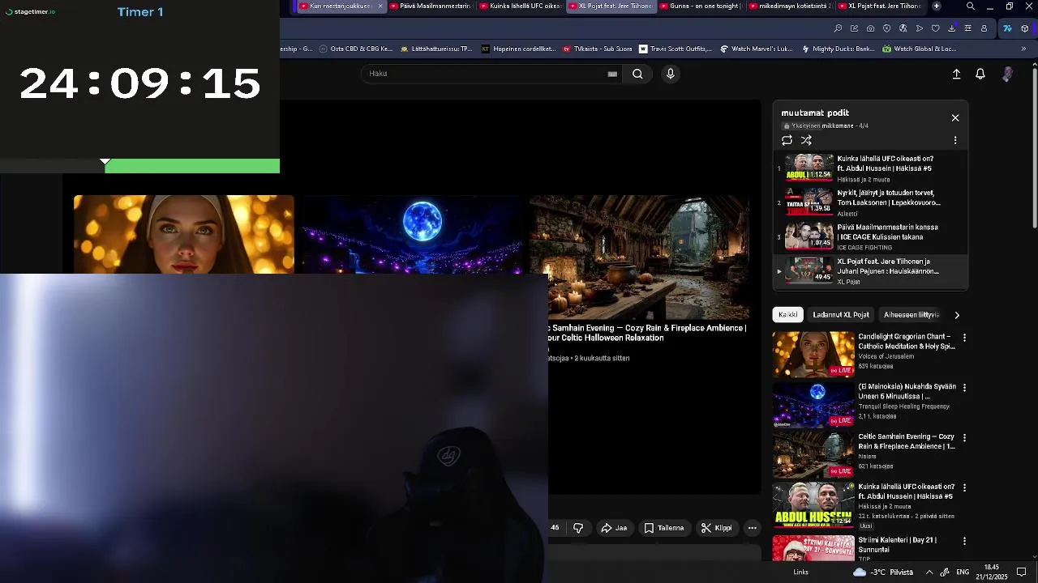Show hidden system tray icons
1038x583 pixels.
click(929, 572)
